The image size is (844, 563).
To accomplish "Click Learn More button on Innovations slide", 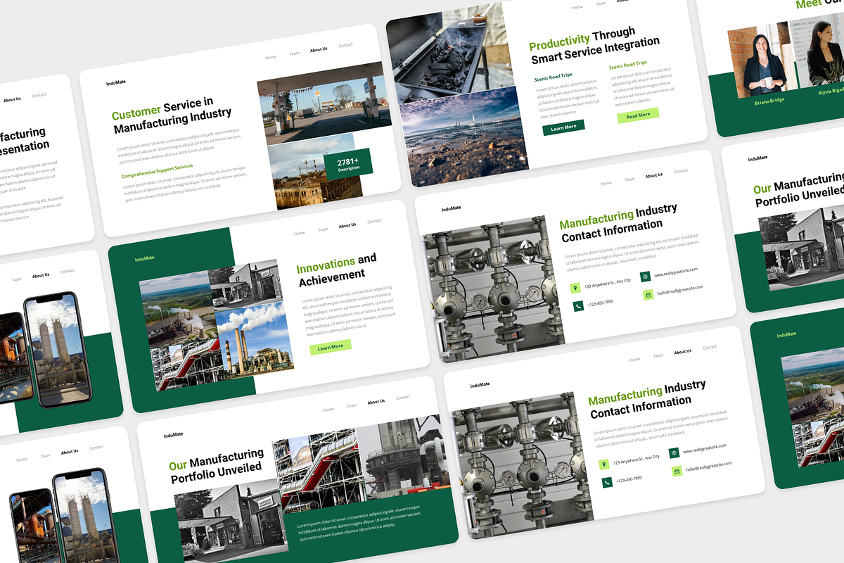I will (331, 347).
